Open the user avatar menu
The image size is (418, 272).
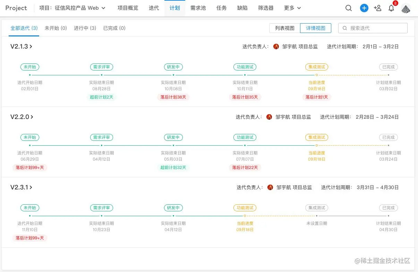click(406, 8)
